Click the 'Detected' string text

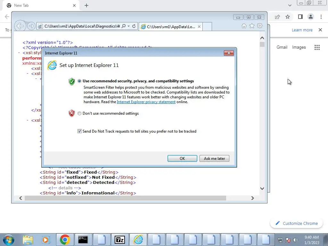103,182
